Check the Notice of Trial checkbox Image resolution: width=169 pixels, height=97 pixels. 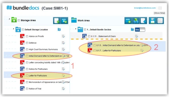(x=27, y=89)
